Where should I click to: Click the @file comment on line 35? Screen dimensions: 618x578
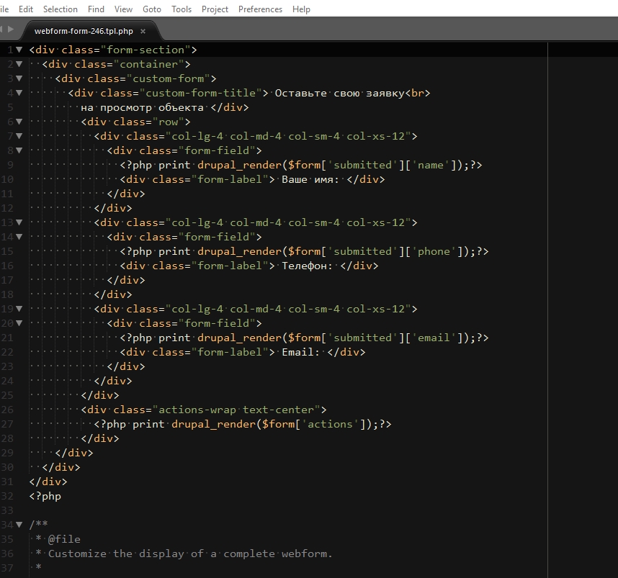point(64,539)
